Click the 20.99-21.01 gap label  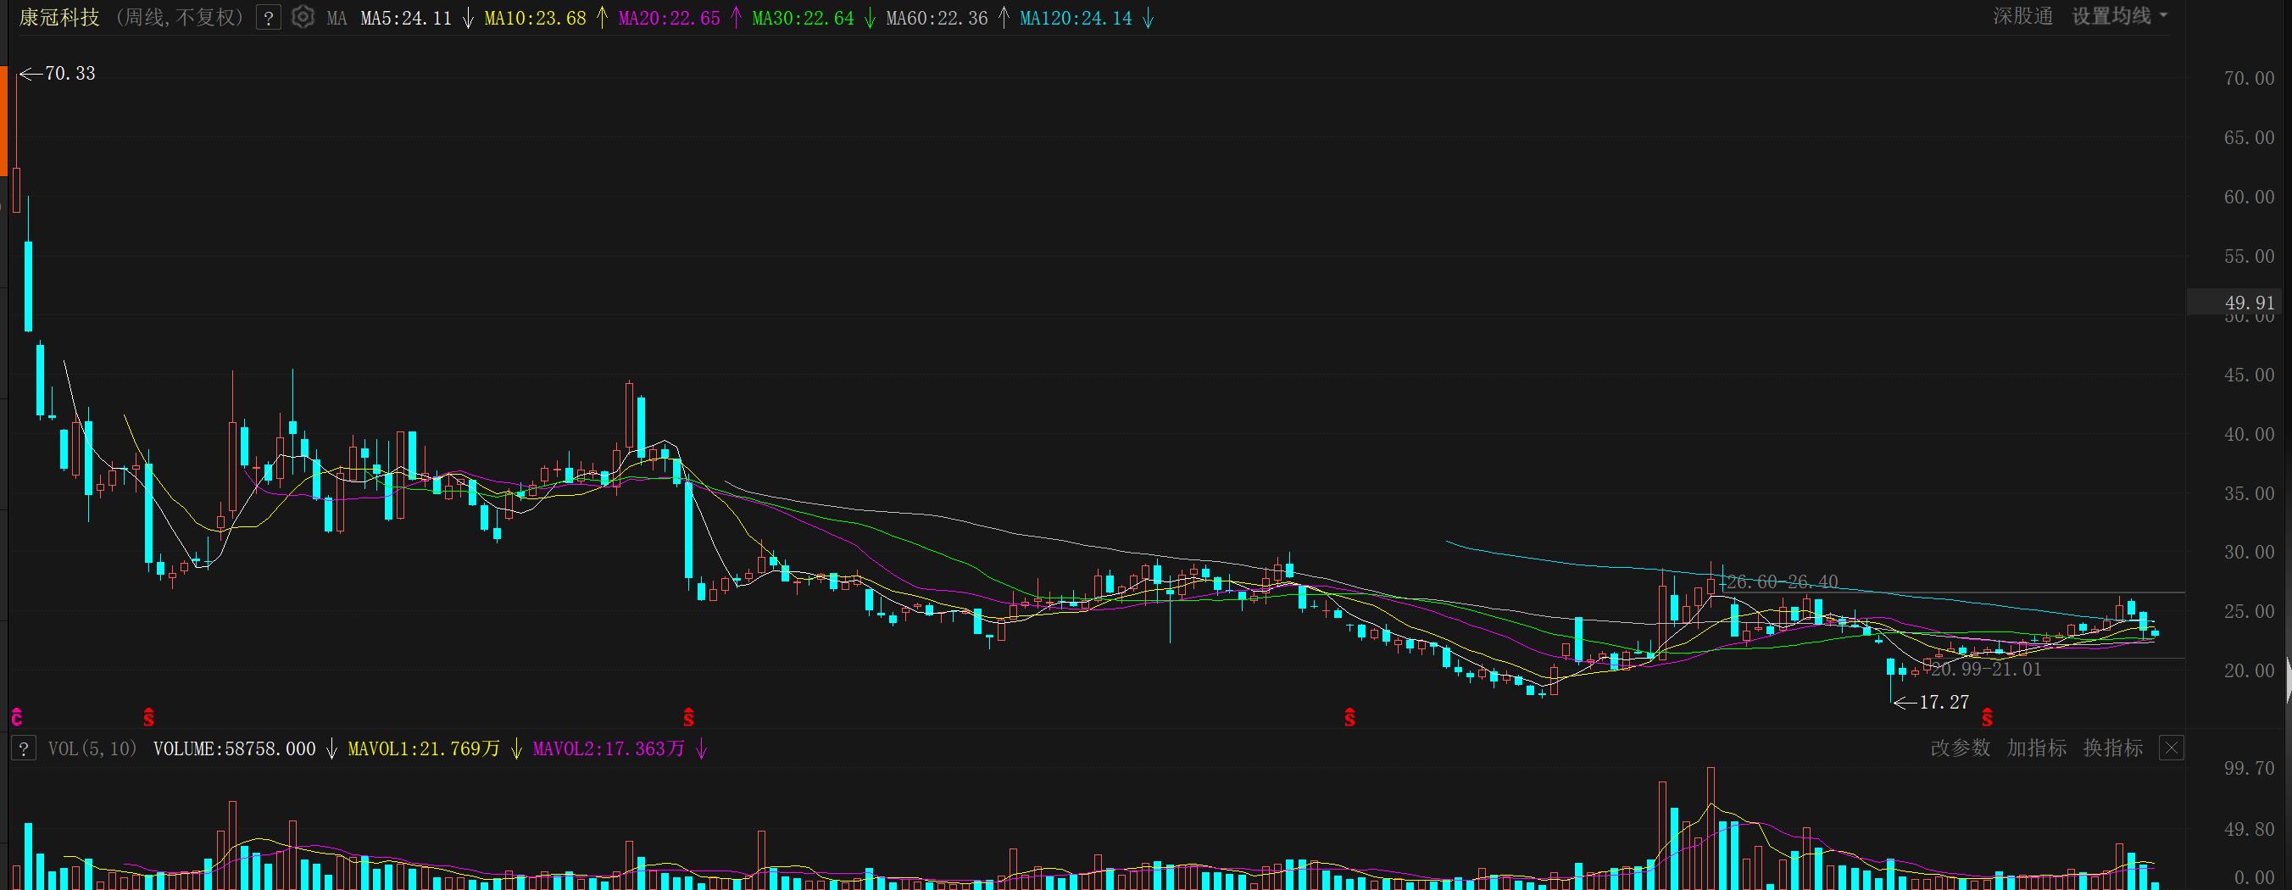(x=1986, y=670)
